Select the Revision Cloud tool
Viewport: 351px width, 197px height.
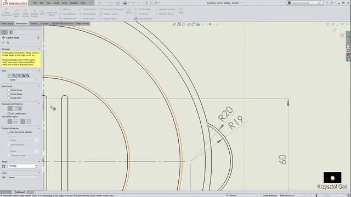coord(165,14)
